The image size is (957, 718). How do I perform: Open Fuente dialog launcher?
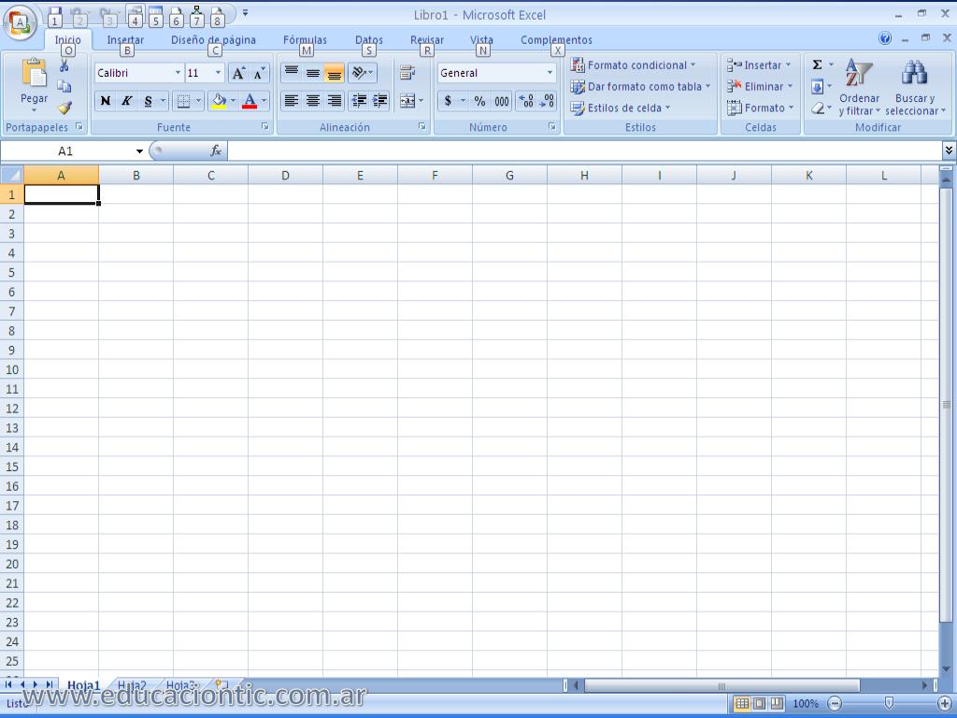(x=265, y=126)
